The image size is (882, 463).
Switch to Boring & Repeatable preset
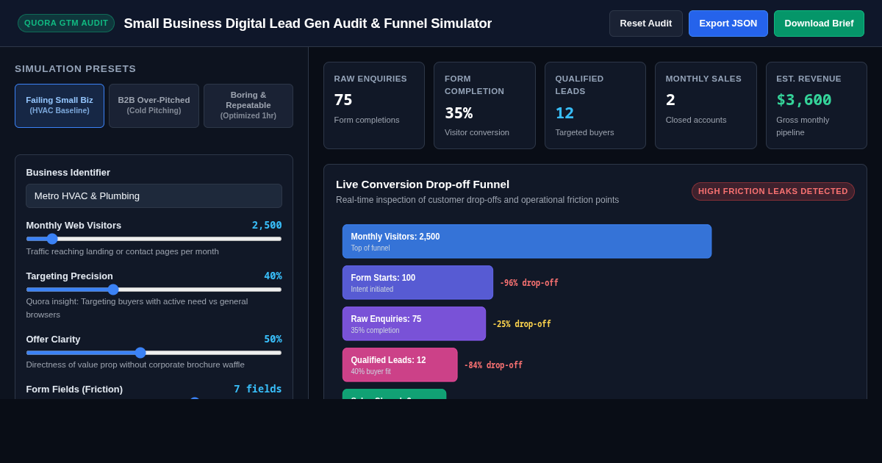tap(248, 106)
